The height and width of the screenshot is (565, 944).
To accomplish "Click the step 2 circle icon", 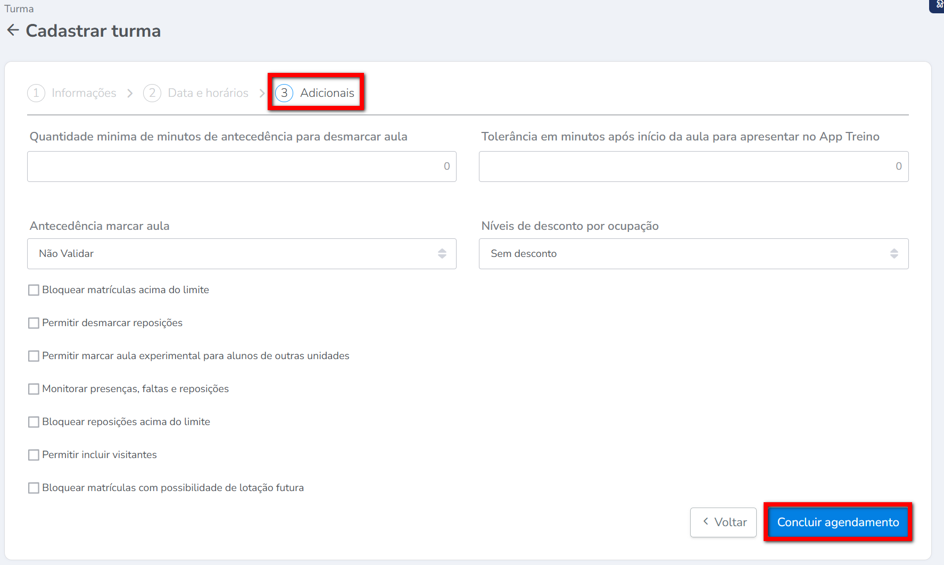I will click(x=152, y=93).
